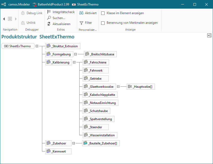
Task: Click the Debug Link bug icon
Action: point(23,13)
